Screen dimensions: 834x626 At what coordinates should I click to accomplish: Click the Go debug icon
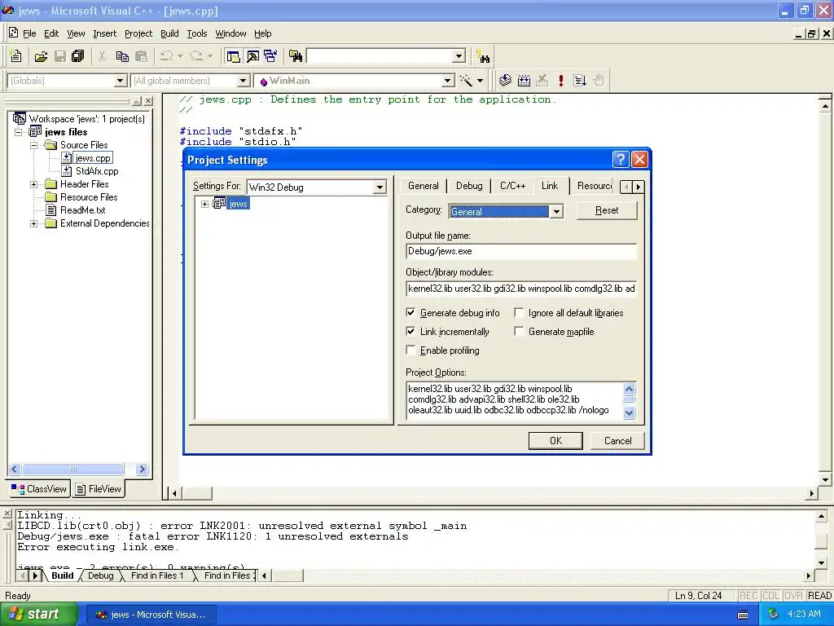(x=580, y=81)
